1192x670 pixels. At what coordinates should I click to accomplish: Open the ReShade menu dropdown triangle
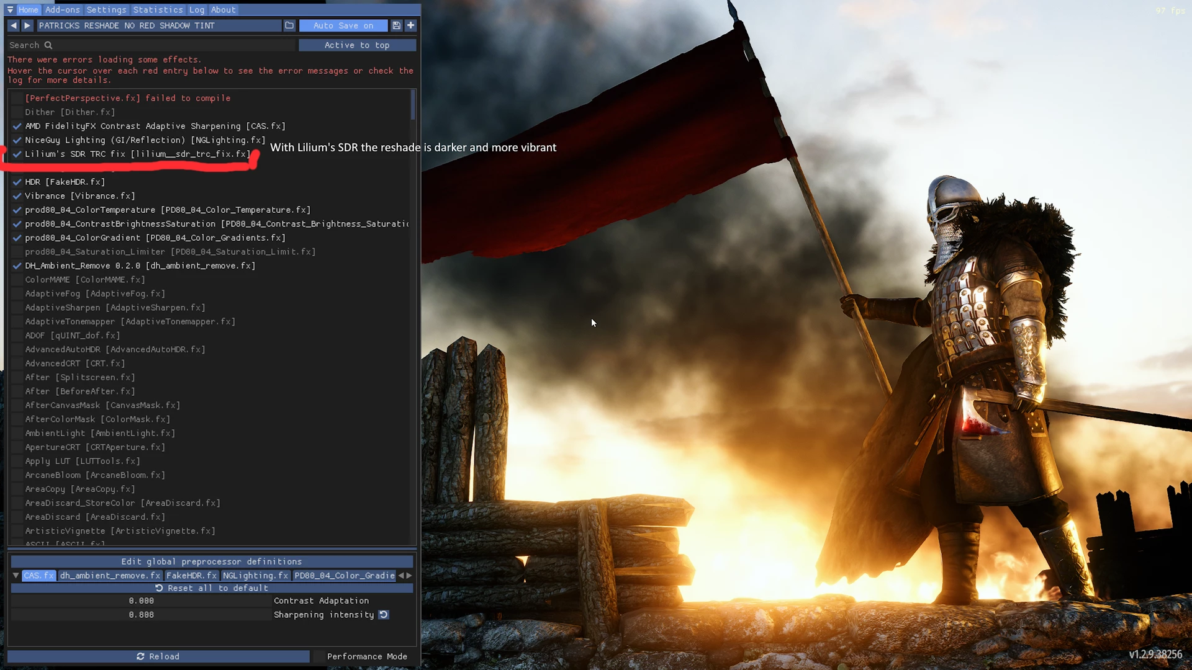coord(10,10)
